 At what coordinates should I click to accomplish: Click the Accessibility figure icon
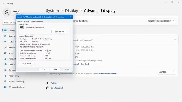[5, 76]
